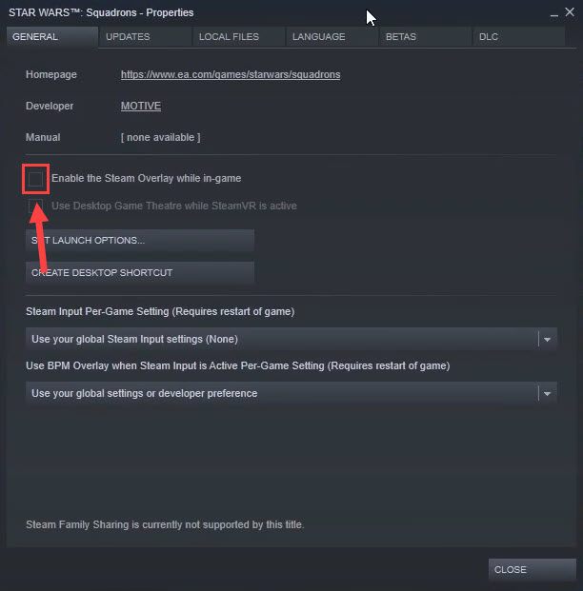Toggle Use Desktop Game Theatre checkbox
Screen dimensions: 583x591
pos(35,206)
